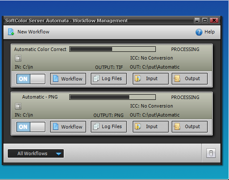229x180 pixels.
Task: Click IN: C:\in in the Automatic - PNG workflow
Action: [x=24, y=115]
